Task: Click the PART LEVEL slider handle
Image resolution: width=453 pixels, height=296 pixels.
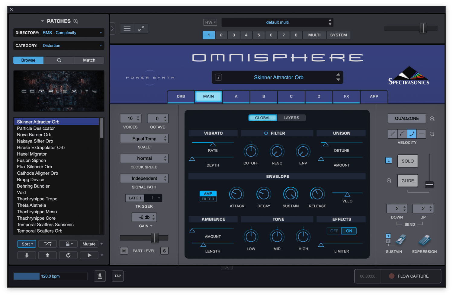Action: coord(155,238)
